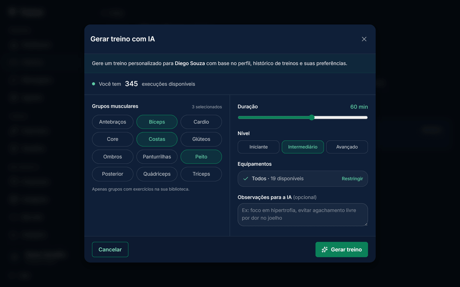
Task: Deselect the Costas muscle group chip
Action: (157, 139)
